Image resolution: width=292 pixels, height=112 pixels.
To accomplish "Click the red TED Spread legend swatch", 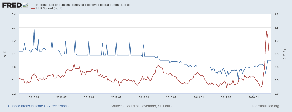I will pyautogui.click(x=32, y=8).
